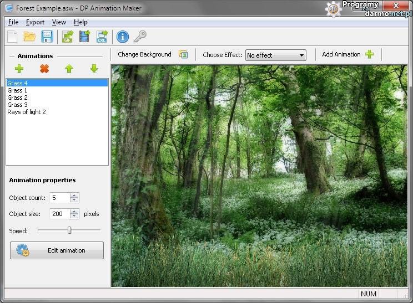The image size is (413, 303).
Task: Click the registration key icon
Action: point(140,37)
